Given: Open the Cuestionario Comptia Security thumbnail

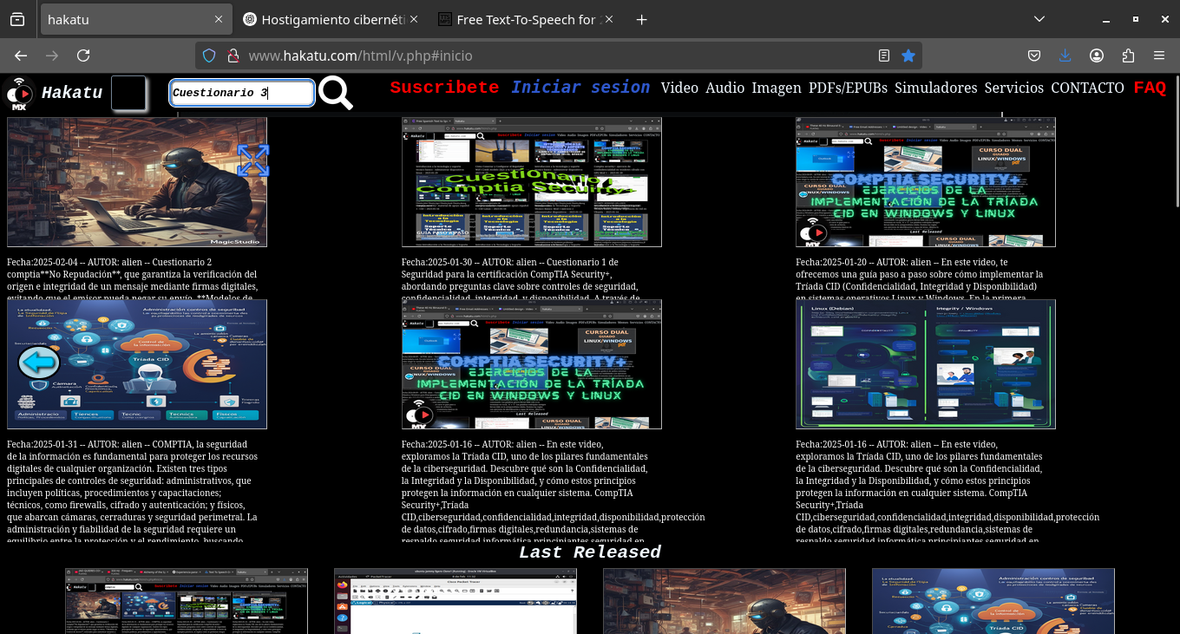Looking at the screenshot, I should [x=531, y=182].
